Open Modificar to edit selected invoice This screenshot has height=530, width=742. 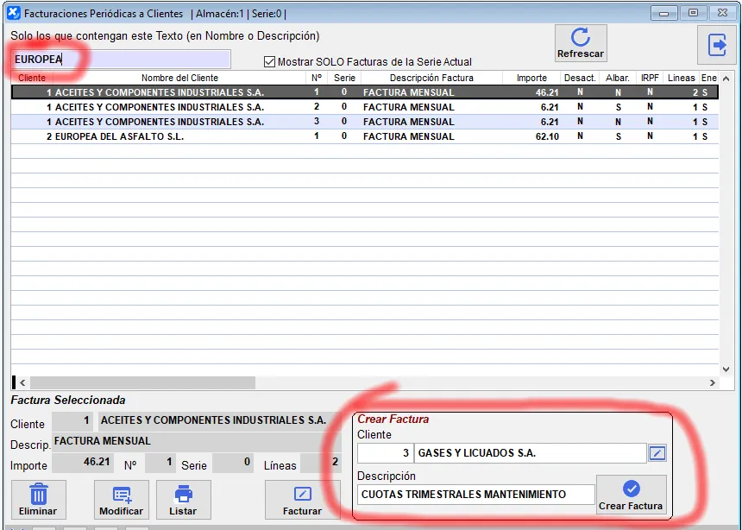click(121, 499)
